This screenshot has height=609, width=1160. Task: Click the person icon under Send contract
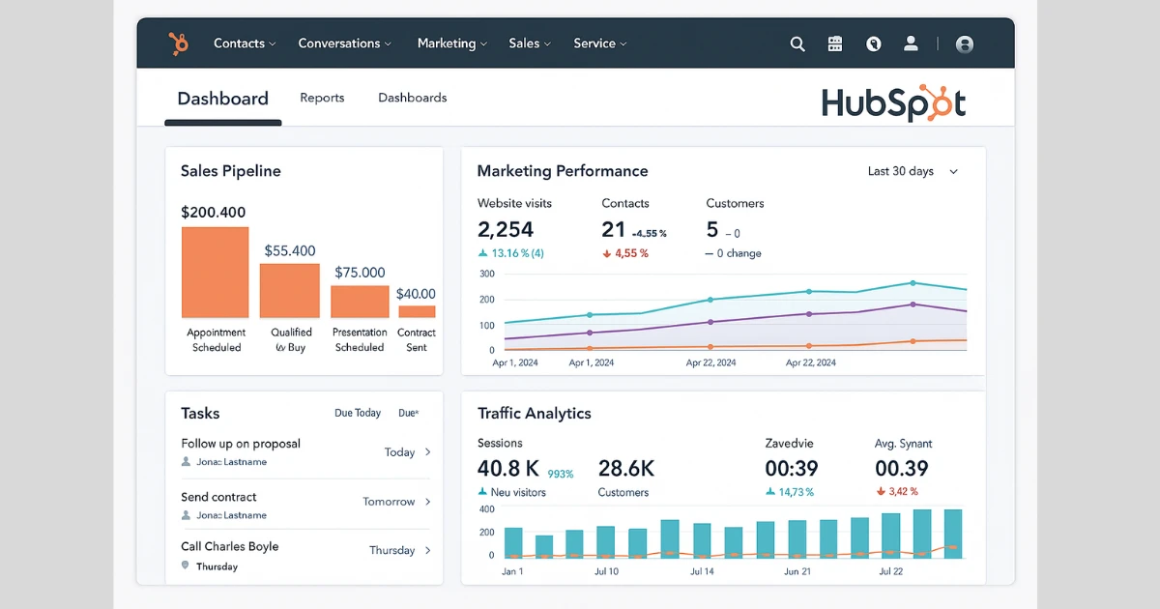point(186,515)
